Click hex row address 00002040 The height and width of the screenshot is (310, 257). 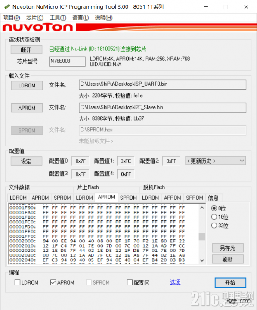click(x=23, y=260)
